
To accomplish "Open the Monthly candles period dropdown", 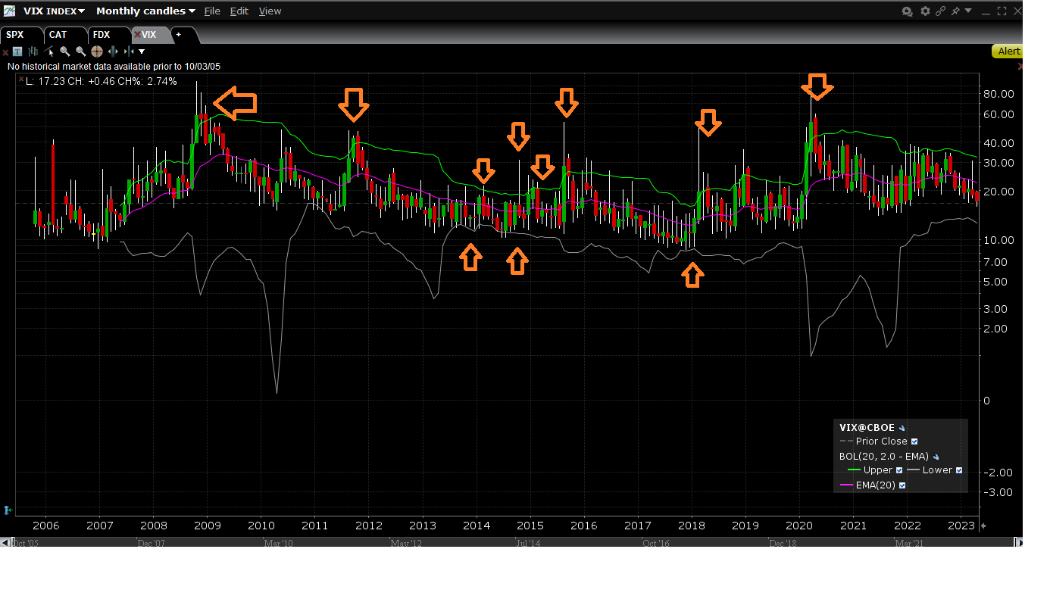I will point(145,11).
